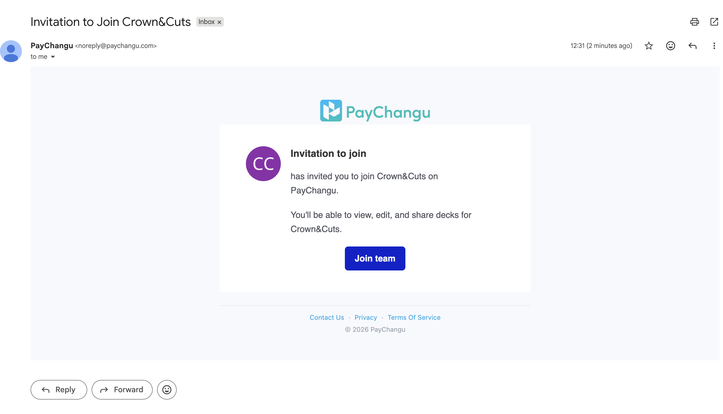Click the purple CC team avatar
This screenshot has width=723, height=414.
(x=263, y=163)
